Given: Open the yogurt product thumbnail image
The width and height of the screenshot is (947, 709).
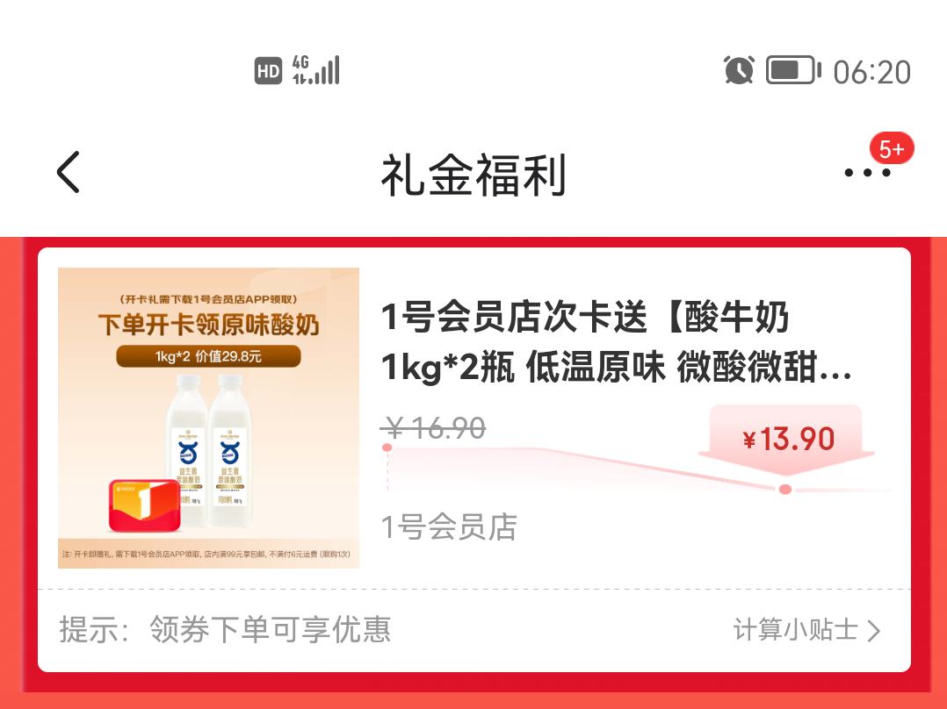Looking at the screenshot, I should click(x=208, y=418).
